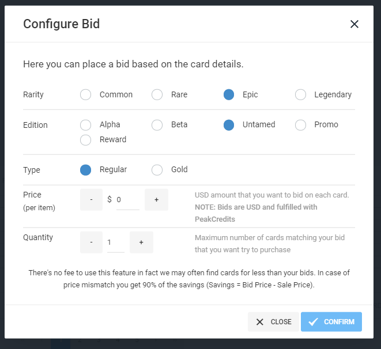The image size is (381, 349).
Task: Decrease quantity with the minus button
Action: [x=92, y=242]
